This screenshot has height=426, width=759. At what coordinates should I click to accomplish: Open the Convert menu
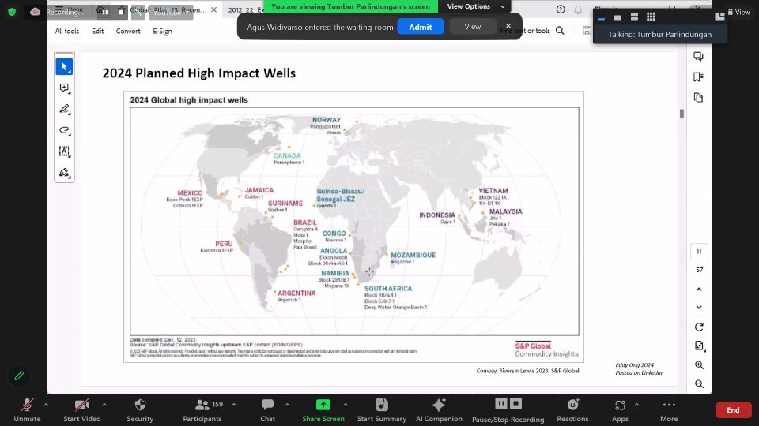[x=128, y=31]
